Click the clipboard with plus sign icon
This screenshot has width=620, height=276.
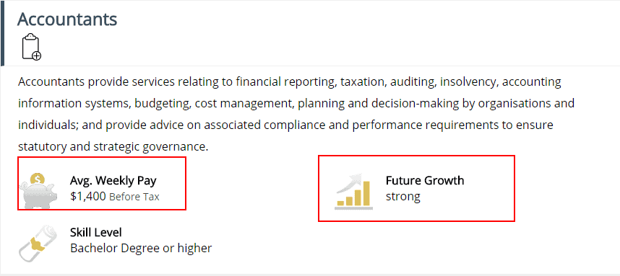click(x=32, y=47)
